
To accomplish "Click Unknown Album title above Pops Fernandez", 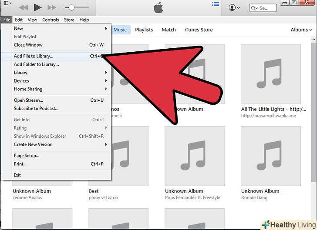I will point(184,191).
